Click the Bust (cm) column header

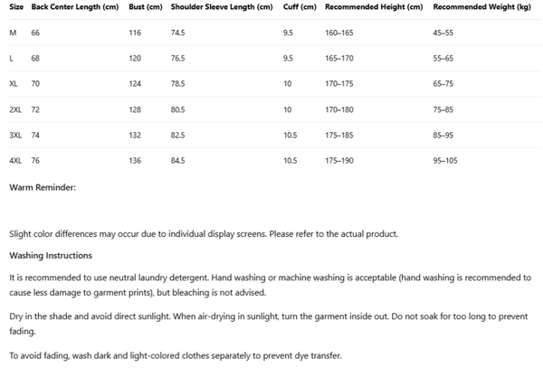[146, 6]
